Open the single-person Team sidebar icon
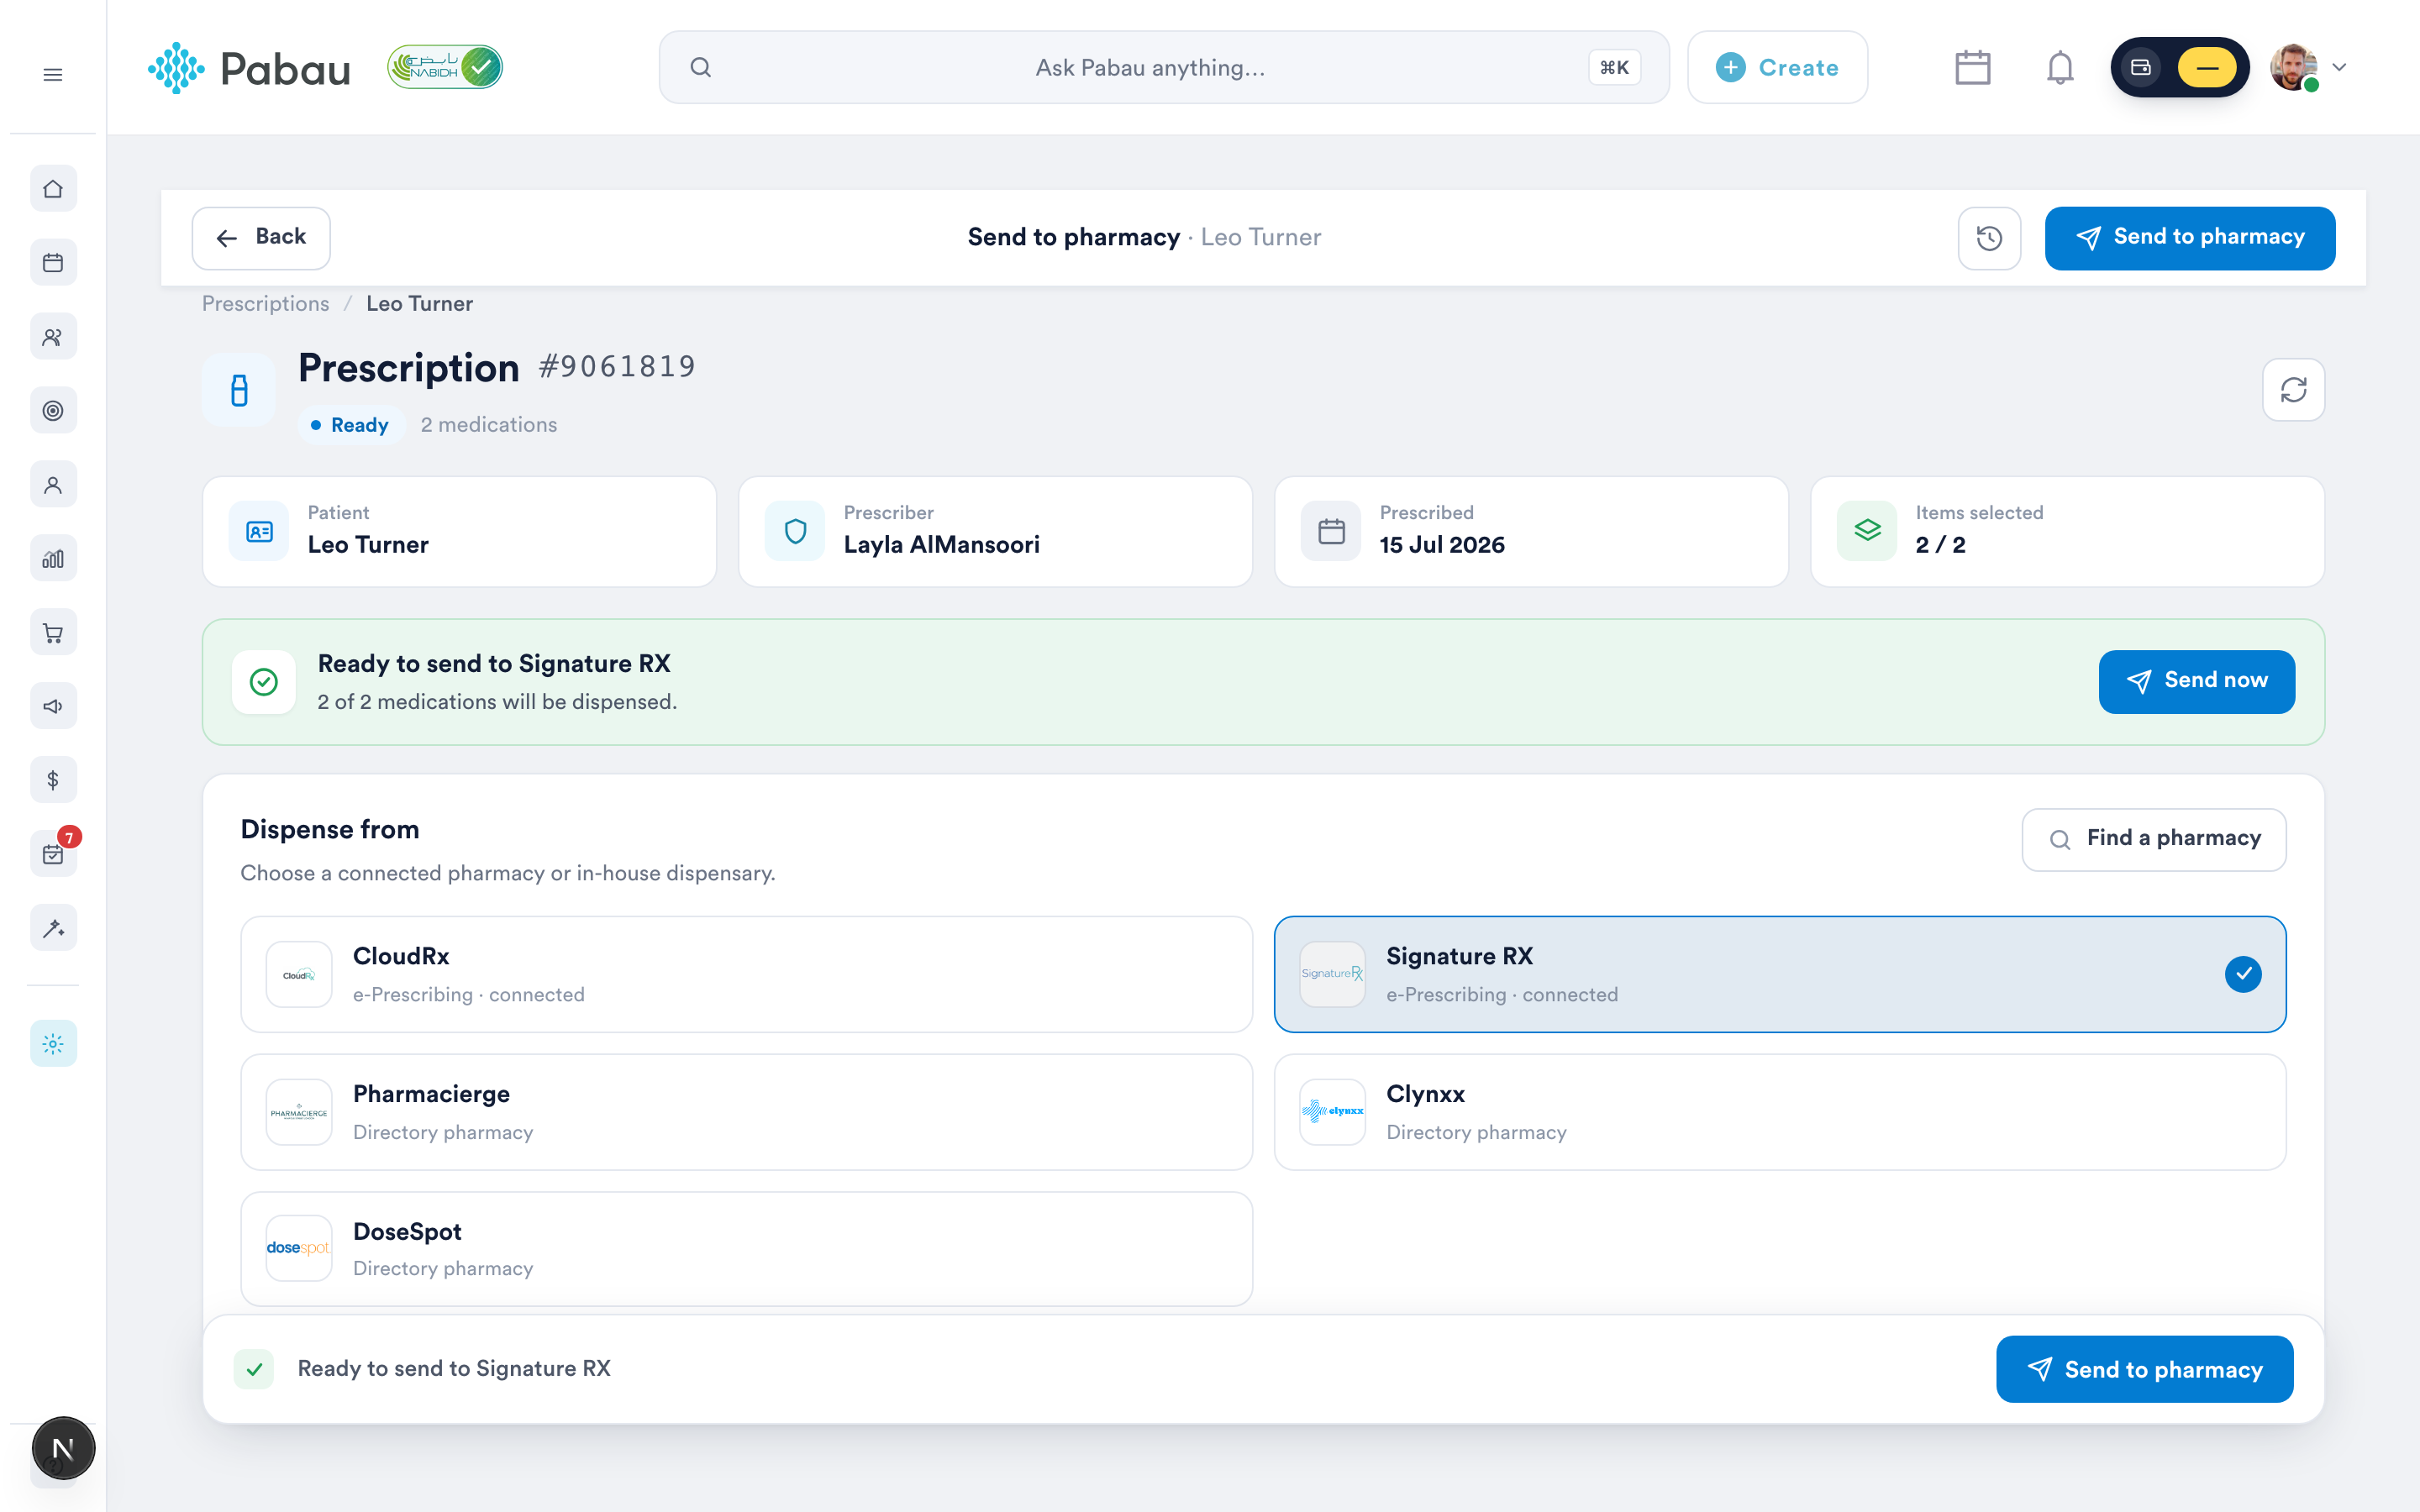Screen dimensions: 2420x1512 coord(53,485)
